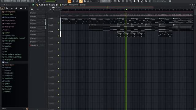Select Pattern 9 in the picker list
Viewport: 196px width, 110px height.
coord(37,42)
